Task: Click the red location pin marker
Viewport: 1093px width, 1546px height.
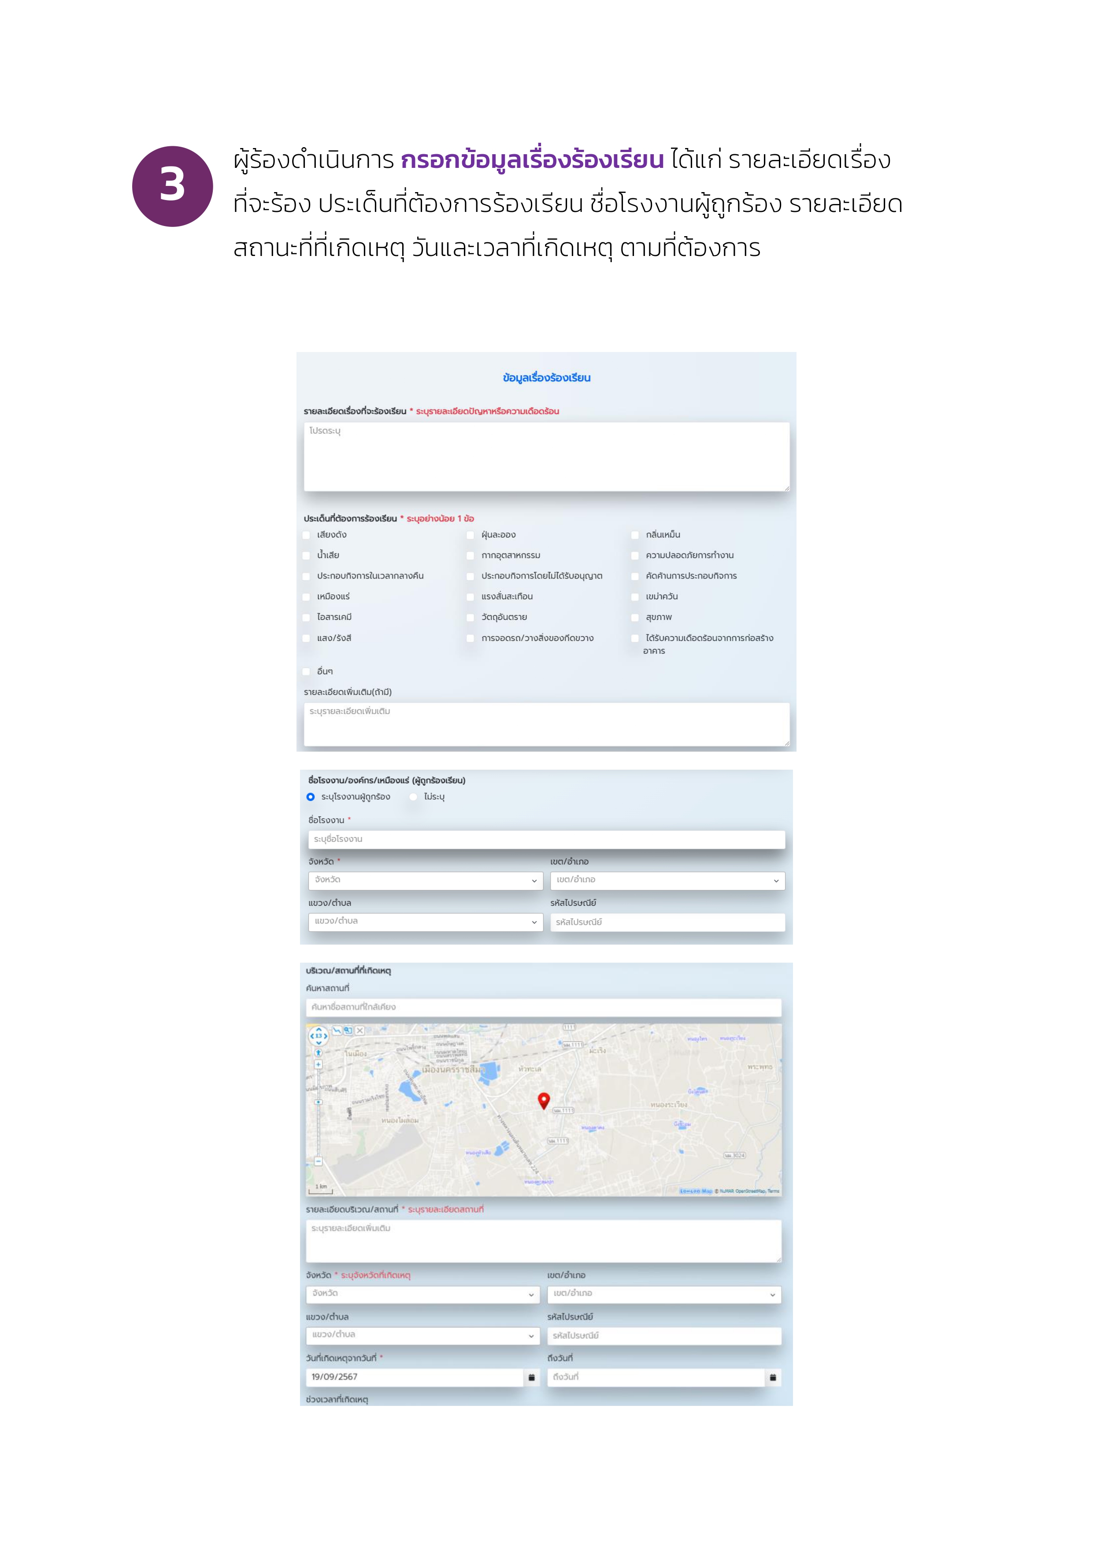Action: 544,1100
